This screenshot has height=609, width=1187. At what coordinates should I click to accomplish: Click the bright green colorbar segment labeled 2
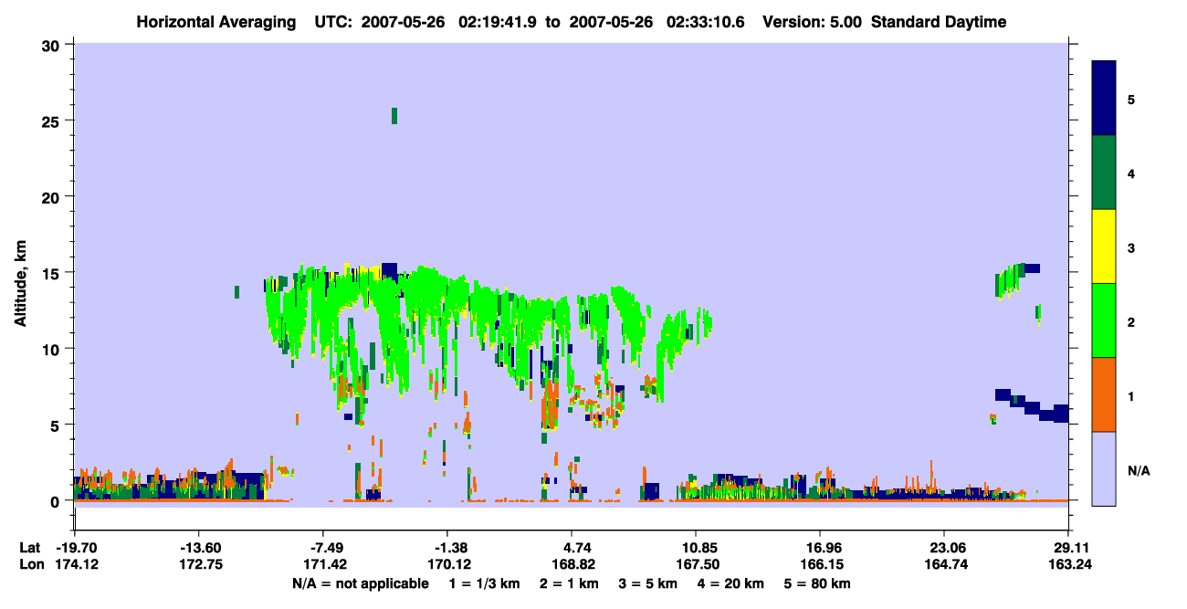pos(1104,320)
